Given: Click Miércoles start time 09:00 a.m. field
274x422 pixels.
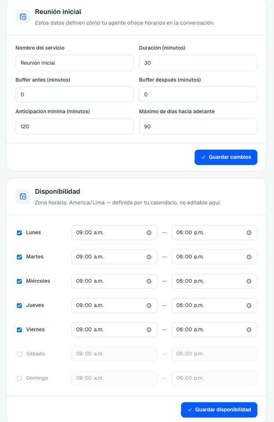Looking at the screenshot, I should (x=114, y=281).
